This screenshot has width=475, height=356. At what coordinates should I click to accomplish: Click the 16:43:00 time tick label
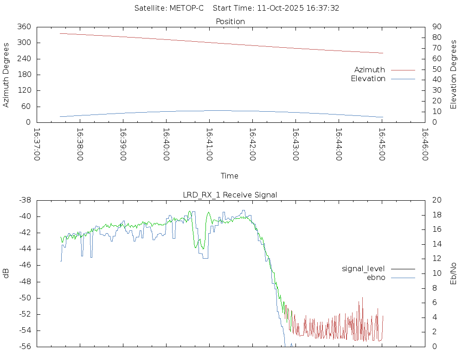pos(295,144)
